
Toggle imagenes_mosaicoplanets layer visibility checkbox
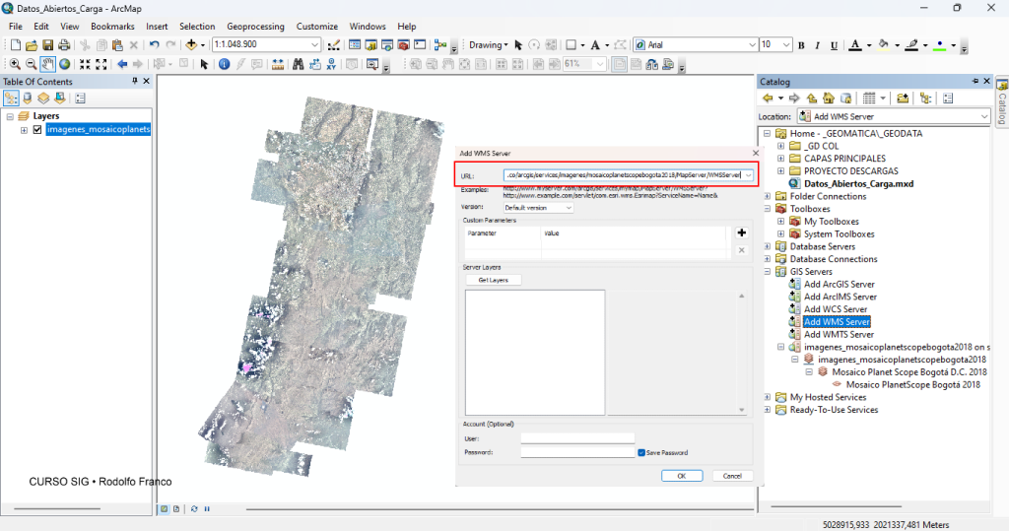click(37, 129)
